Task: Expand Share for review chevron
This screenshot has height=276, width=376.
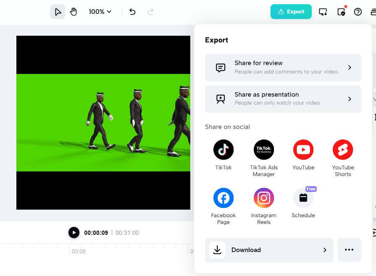Action: coord(350,67)
